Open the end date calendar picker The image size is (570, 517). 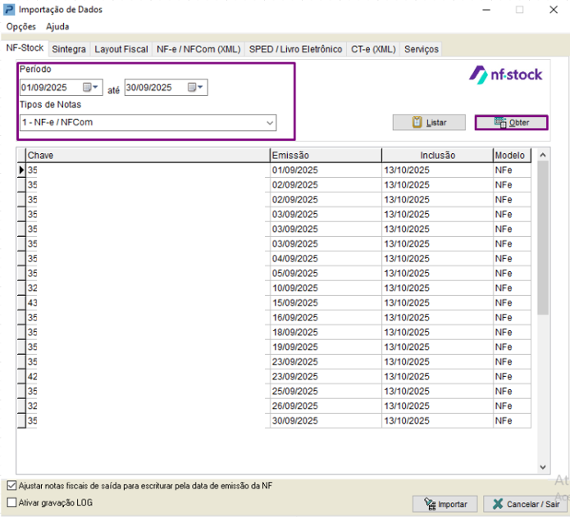195,88
